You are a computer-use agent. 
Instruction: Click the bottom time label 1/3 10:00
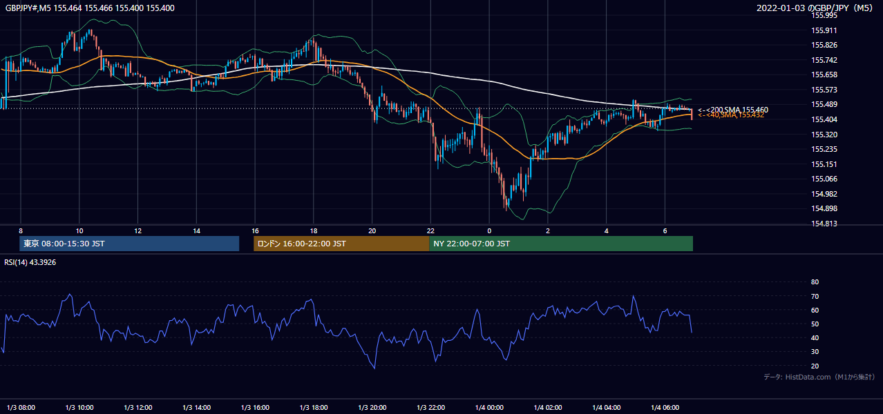[x=79, y=407]
